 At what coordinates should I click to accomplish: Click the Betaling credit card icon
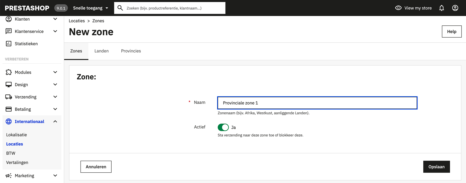click(x=9, y=109)
